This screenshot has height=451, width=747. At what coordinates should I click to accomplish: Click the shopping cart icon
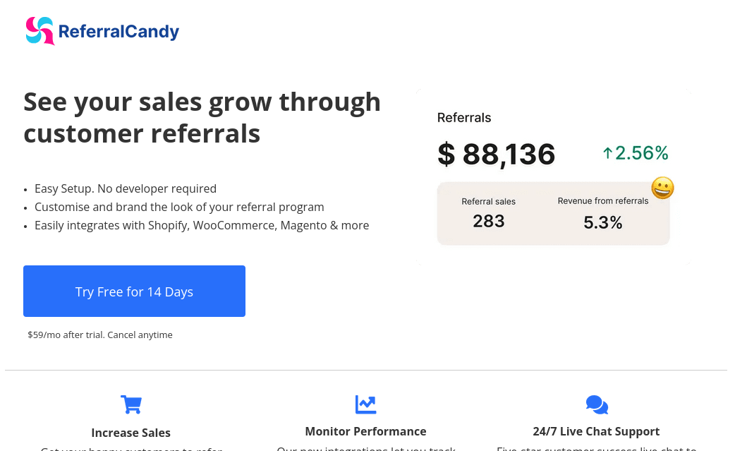point(131,404)
